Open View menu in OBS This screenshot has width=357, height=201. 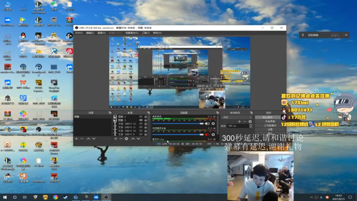pyautogui.click(x=102, y=33)
